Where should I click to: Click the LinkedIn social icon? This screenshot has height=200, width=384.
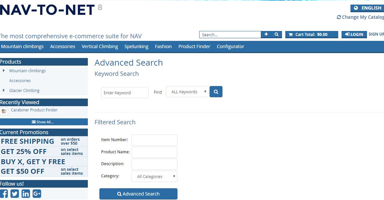coord(26,194)
